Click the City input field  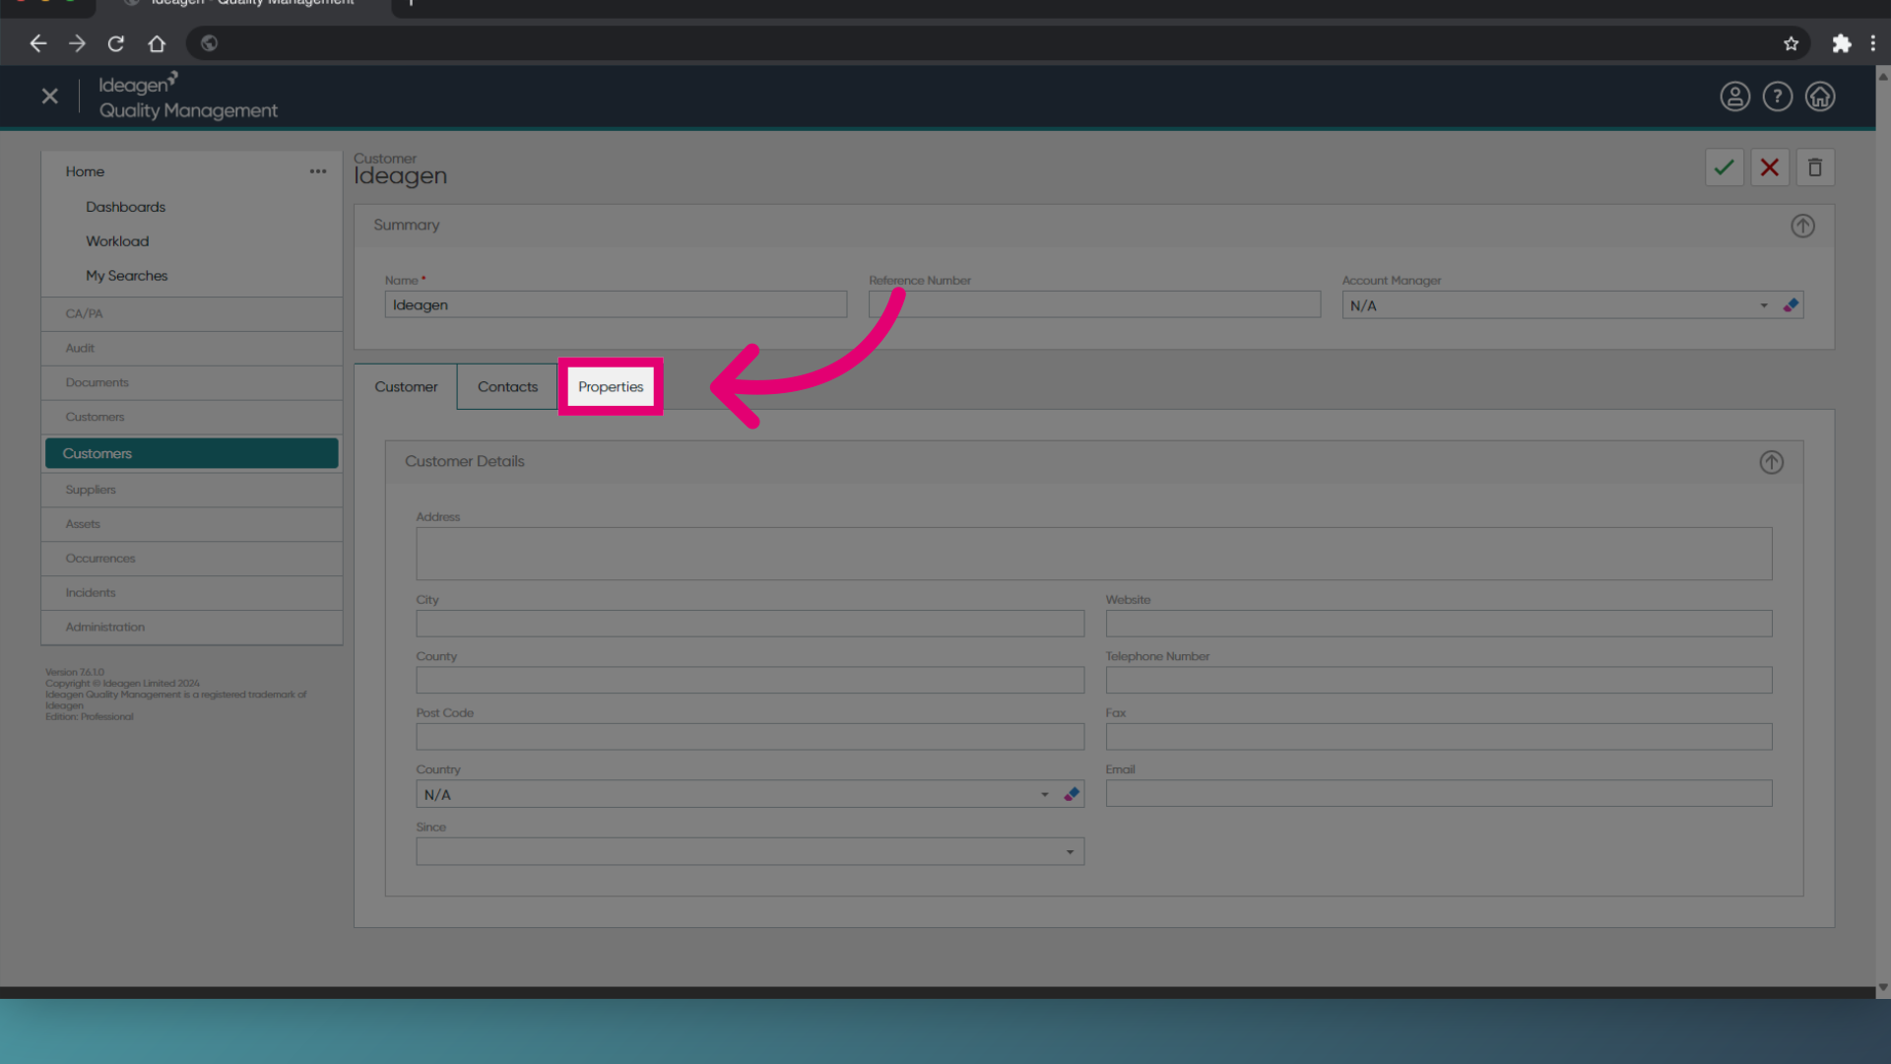pos(750,624)
